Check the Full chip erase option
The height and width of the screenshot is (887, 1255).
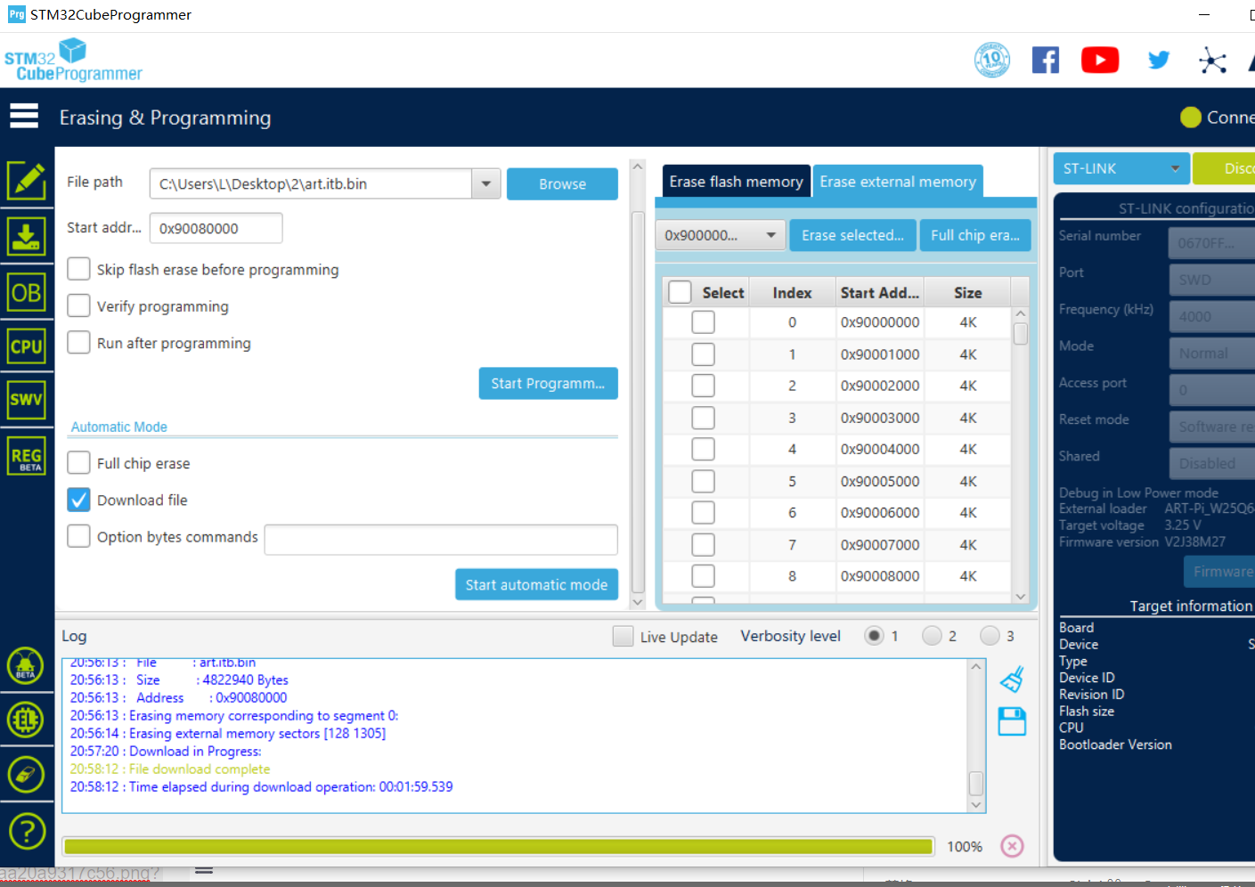(78, 462)
